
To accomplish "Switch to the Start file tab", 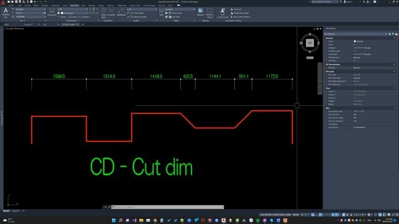I will (x=7, y=25).
